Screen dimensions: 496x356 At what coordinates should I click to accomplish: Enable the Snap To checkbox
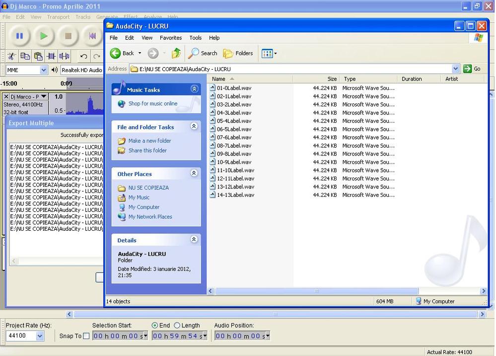(x=86, y=336)
